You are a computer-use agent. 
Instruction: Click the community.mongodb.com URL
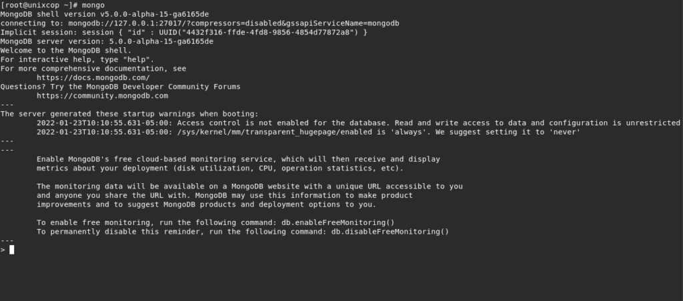click(x=102, y=96)
